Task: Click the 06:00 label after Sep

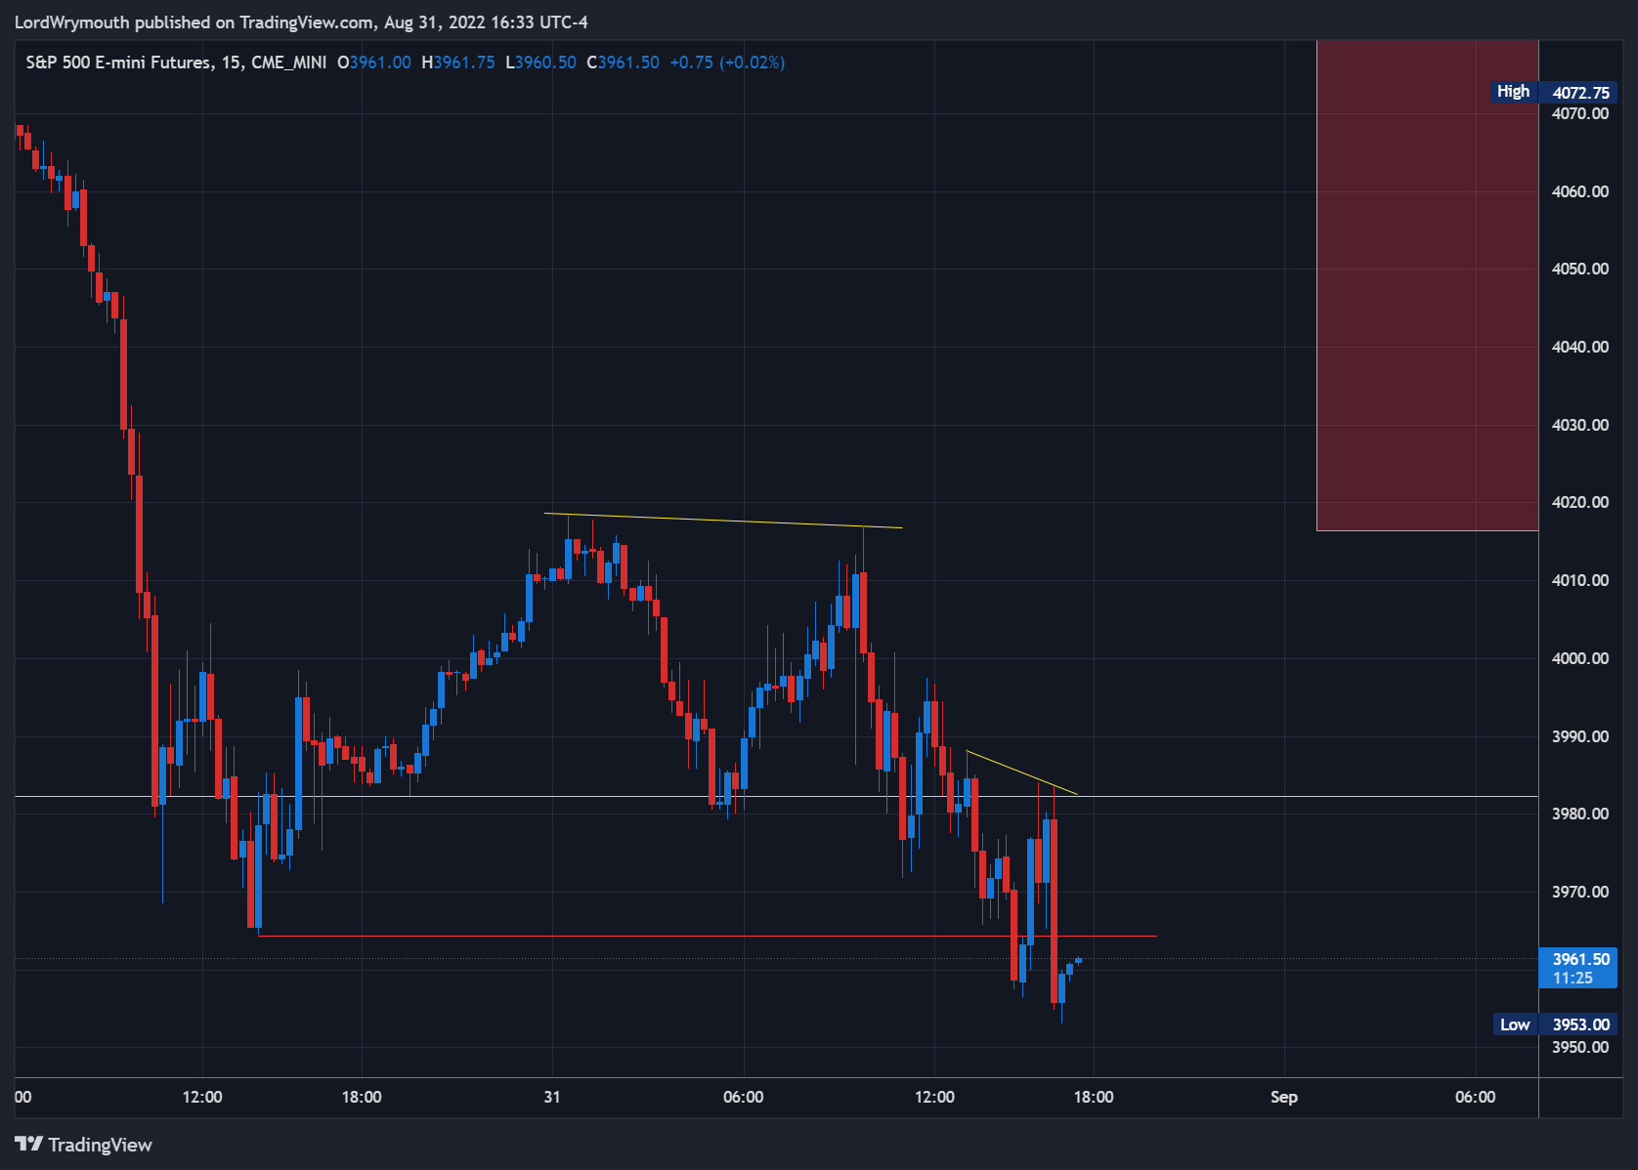Action: click(1475, 1097)
